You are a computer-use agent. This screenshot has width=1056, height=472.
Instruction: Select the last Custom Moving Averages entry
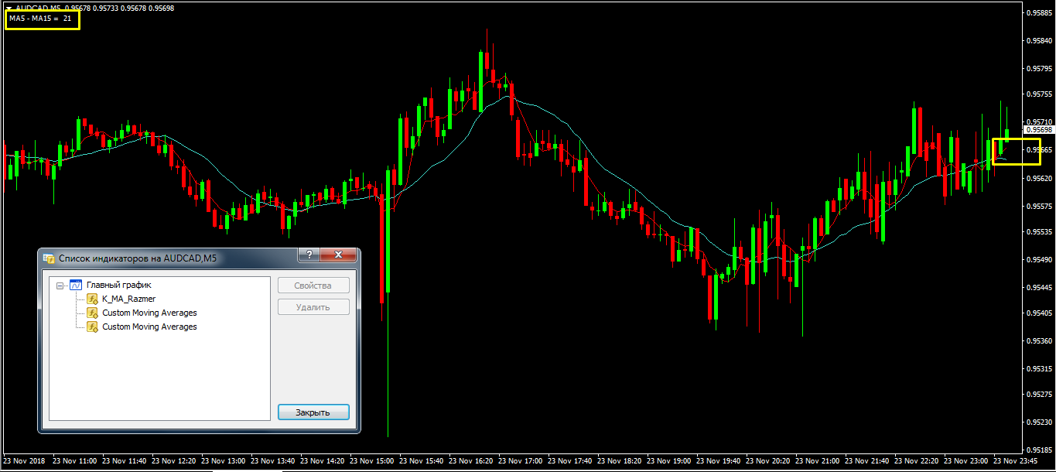149,327
